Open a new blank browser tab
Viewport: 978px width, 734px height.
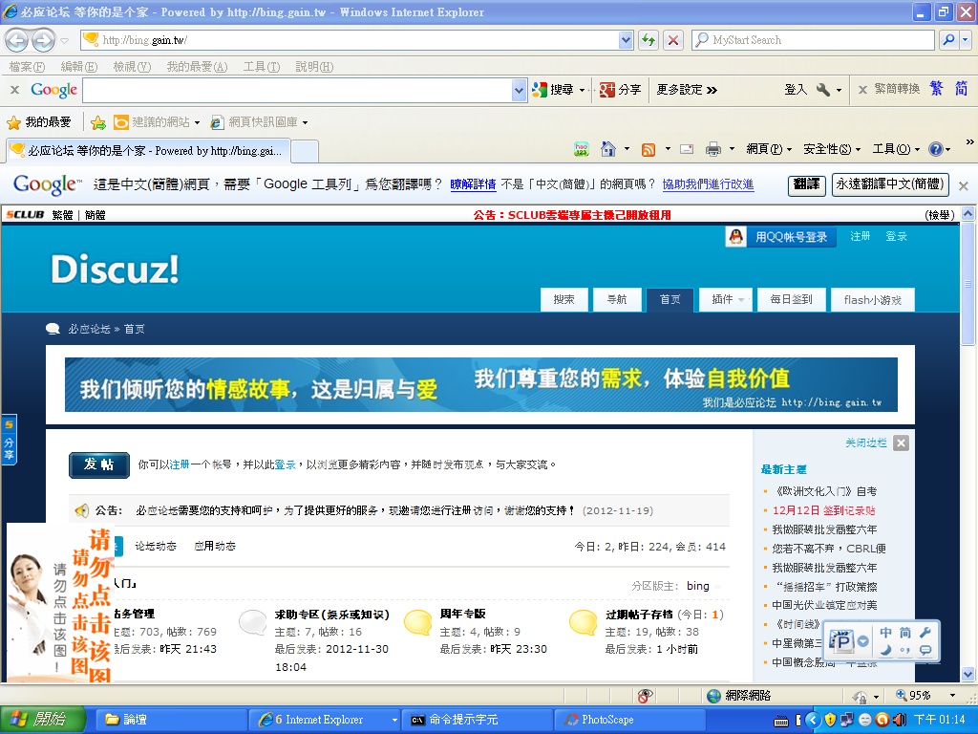coord(305,151)
